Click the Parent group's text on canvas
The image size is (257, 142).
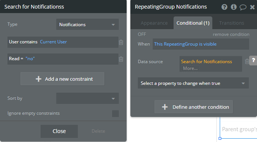[239, 129]
